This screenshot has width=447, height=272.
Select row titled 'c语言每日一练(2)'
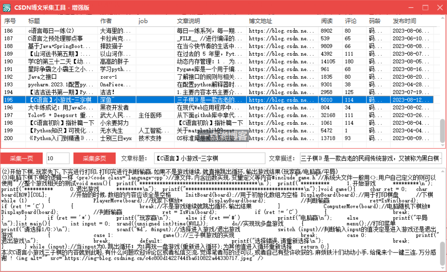tap(51, 31)
